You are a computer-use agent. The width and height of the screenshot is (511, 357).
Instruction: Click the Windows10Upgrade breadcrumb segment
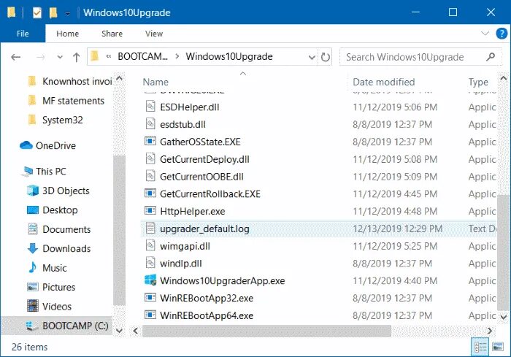click(229, 57)
